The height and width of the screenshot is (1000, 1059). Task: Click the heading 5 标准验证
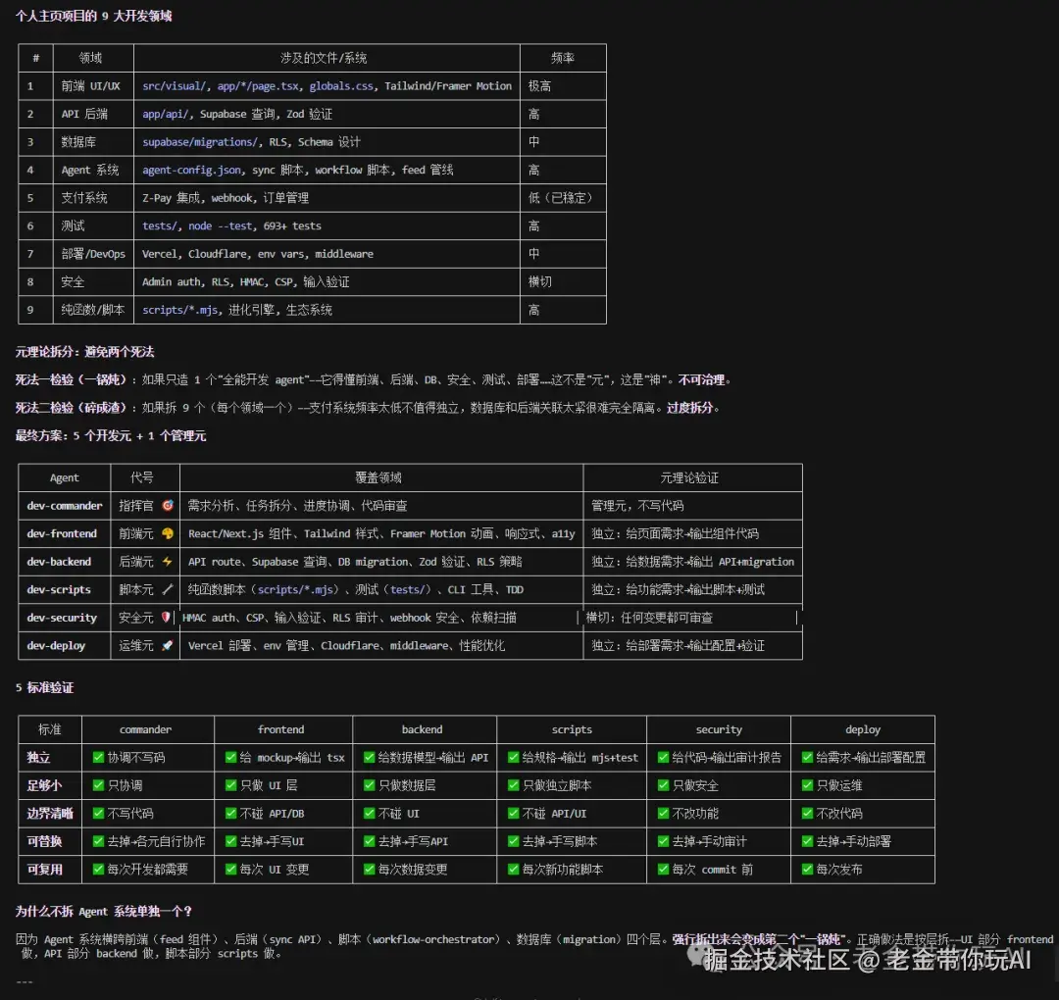[44, 687]
